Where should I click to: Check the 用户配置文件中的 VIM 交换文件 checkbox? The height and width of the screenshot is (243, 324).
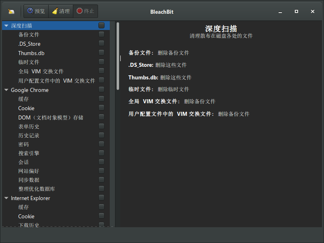pos(102,80)
